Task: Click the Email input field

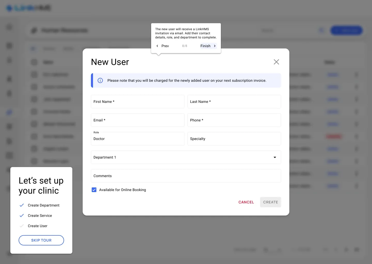Action: click(138, 120)
